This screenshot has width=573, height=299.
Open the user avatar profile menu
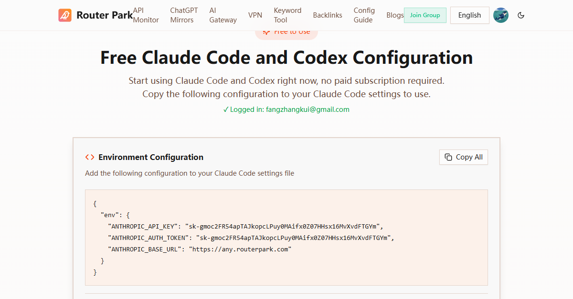coord(500,15)
